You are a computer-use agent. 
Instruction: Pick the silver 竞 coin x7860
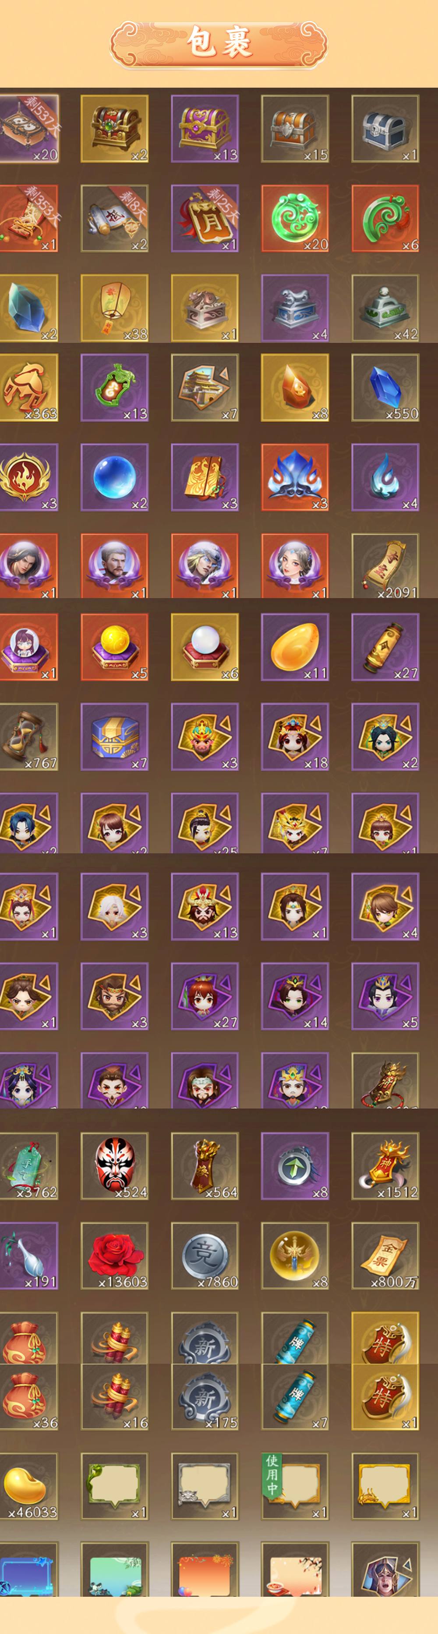pyautogui.click(x=205, y=1255)
